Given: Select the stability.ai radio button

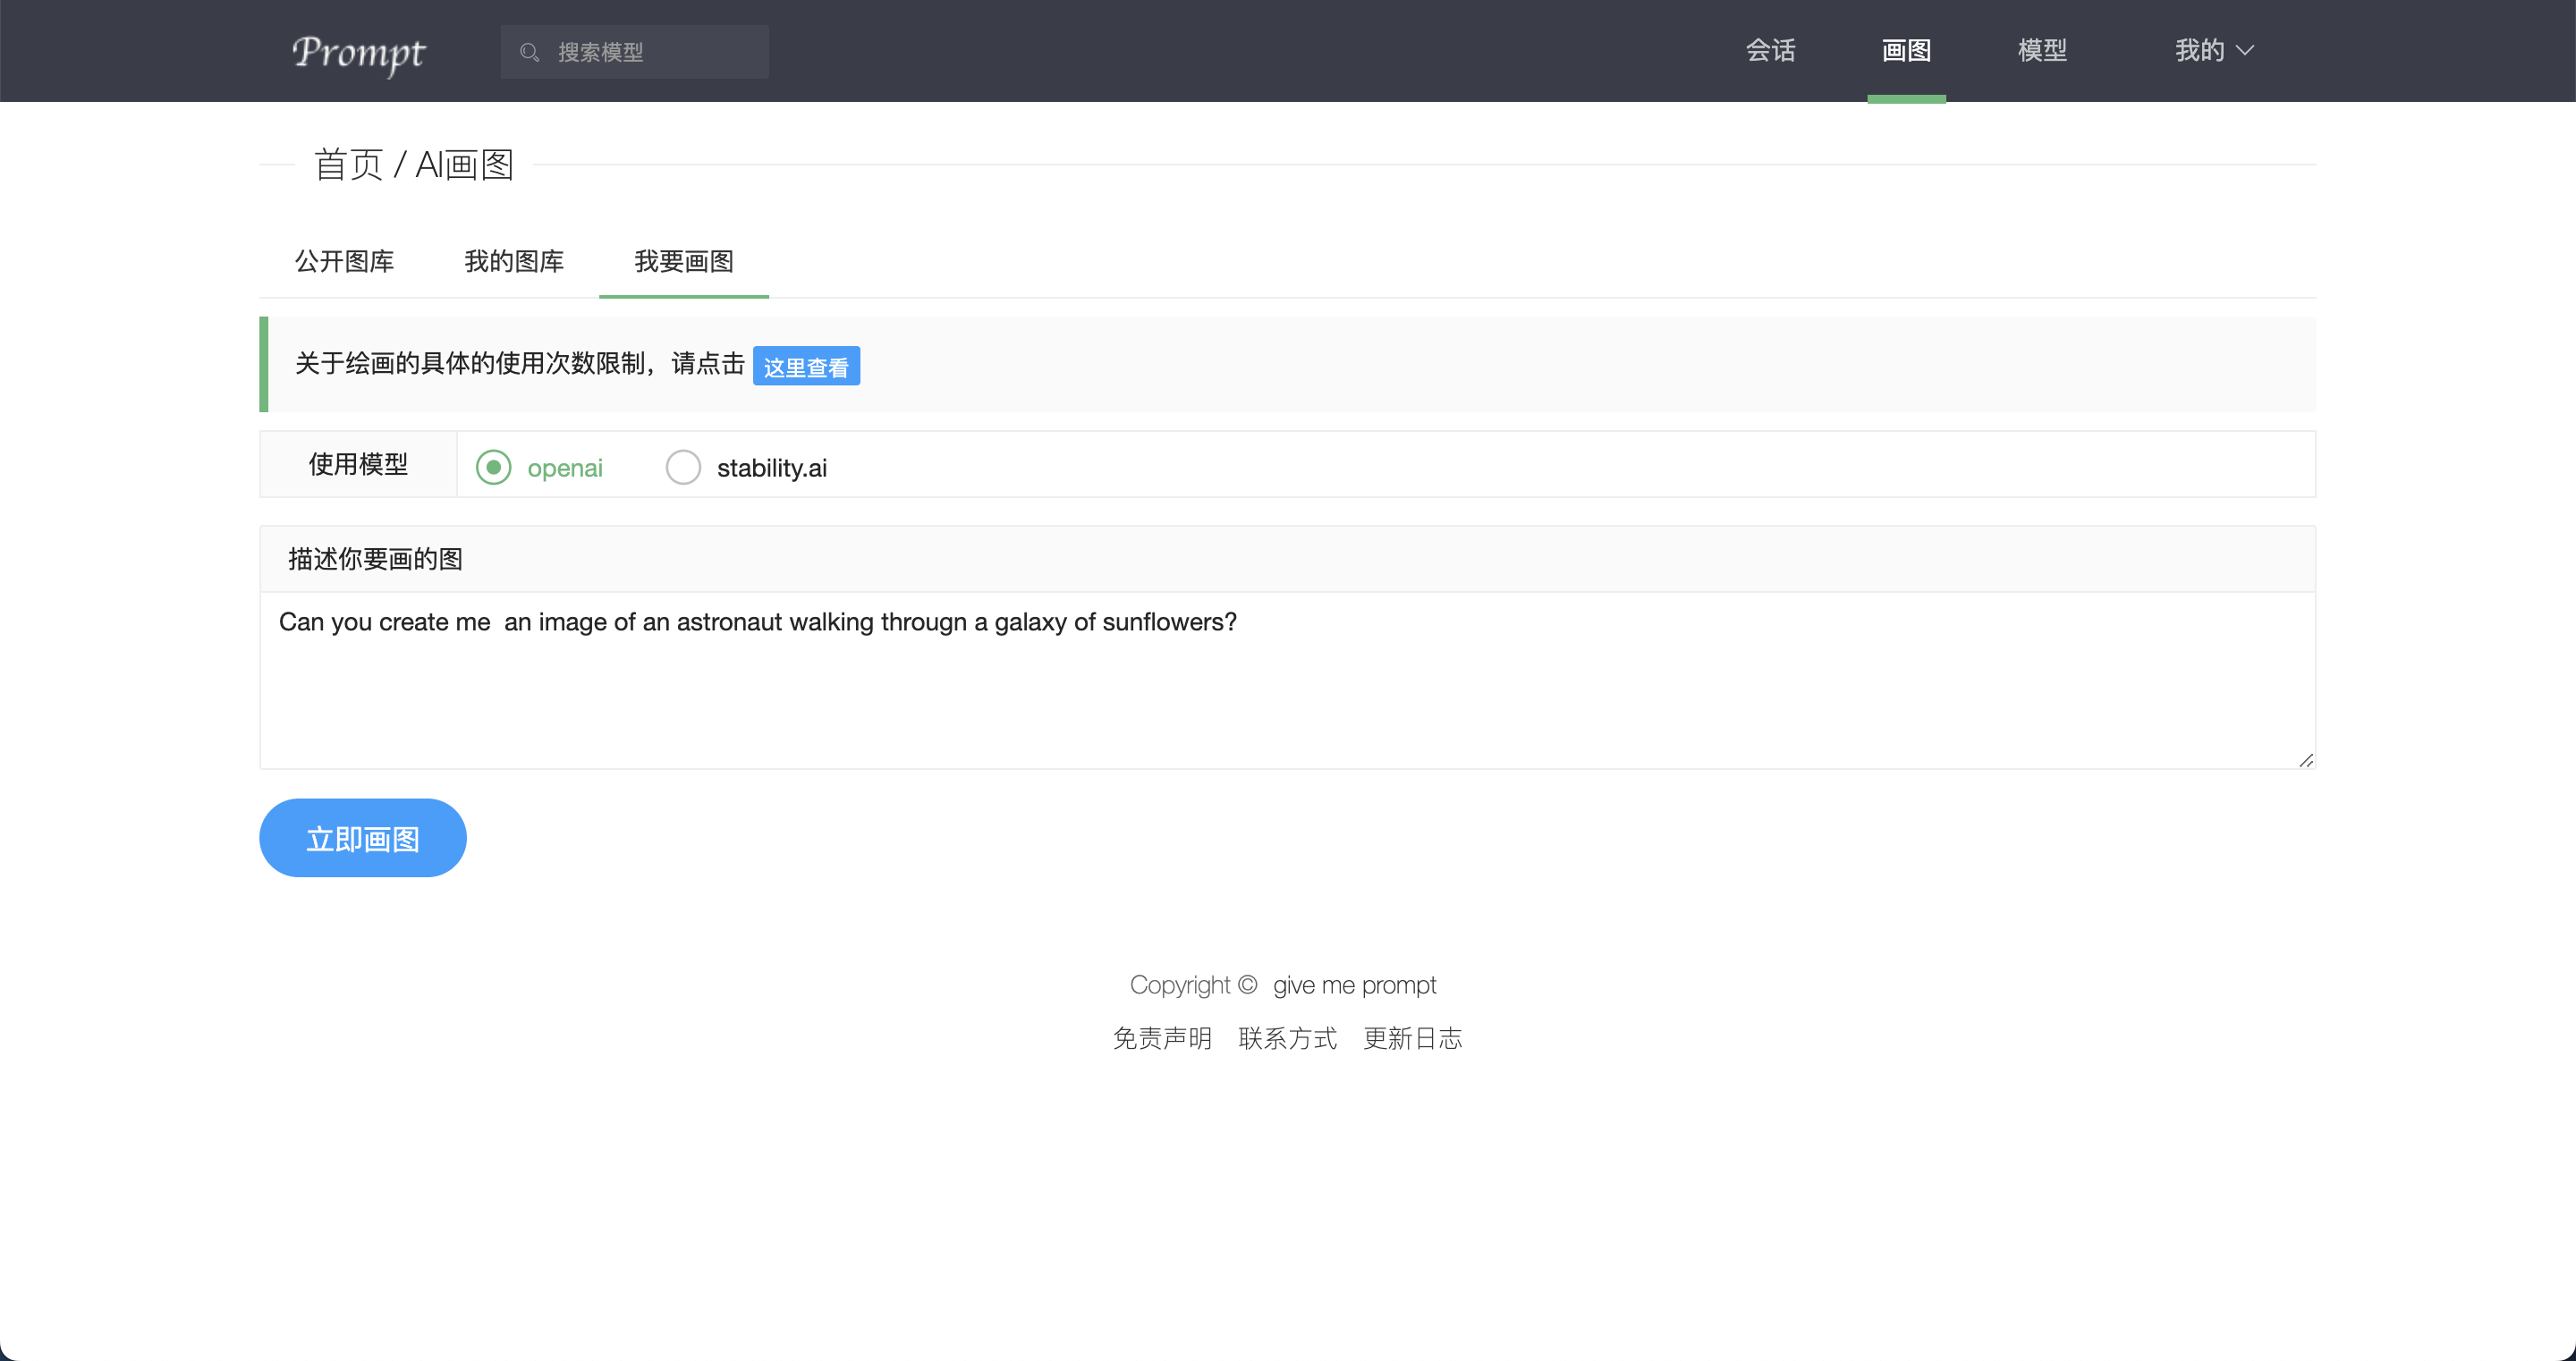Looking at the screenshot, I should (683, 467).
